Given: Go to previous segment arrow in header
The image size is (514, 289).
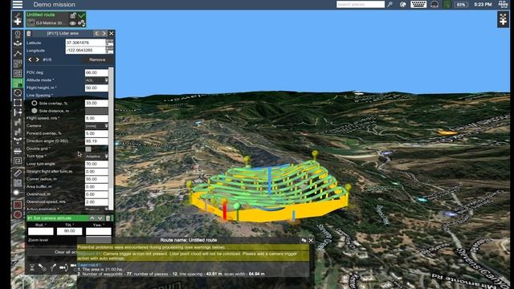Looking at the screenshot, I should click(x=96, y=34).
